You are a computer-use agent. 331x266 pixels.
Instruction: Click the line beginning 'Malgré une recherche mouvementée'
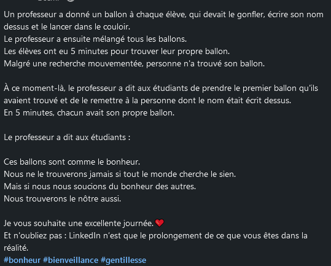click(x=134, y=63)
